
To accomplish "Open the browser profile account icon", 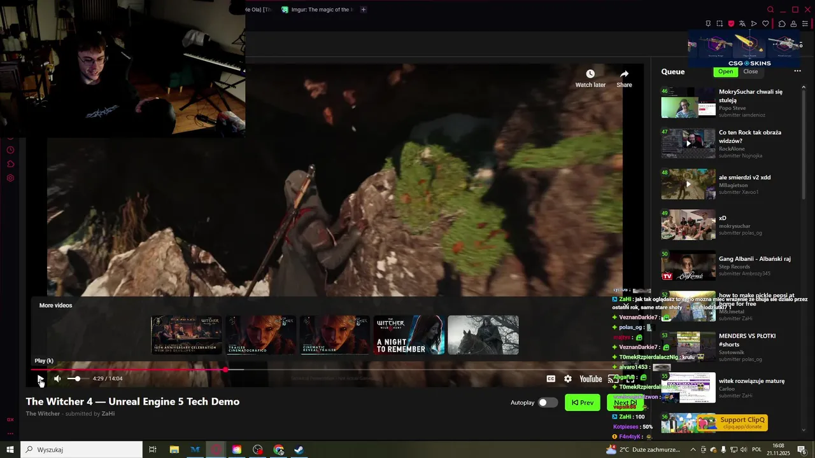I will (793, 24).
